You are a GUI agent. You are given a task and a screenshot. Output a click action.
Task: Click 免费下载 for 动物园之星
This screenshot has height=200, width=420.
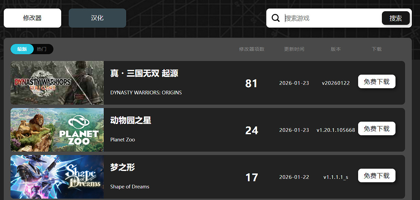(376, 128)
